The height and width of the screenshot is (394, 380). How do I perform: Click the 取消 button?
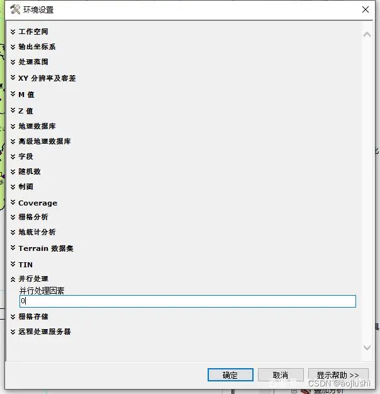(x=281, y=375)
